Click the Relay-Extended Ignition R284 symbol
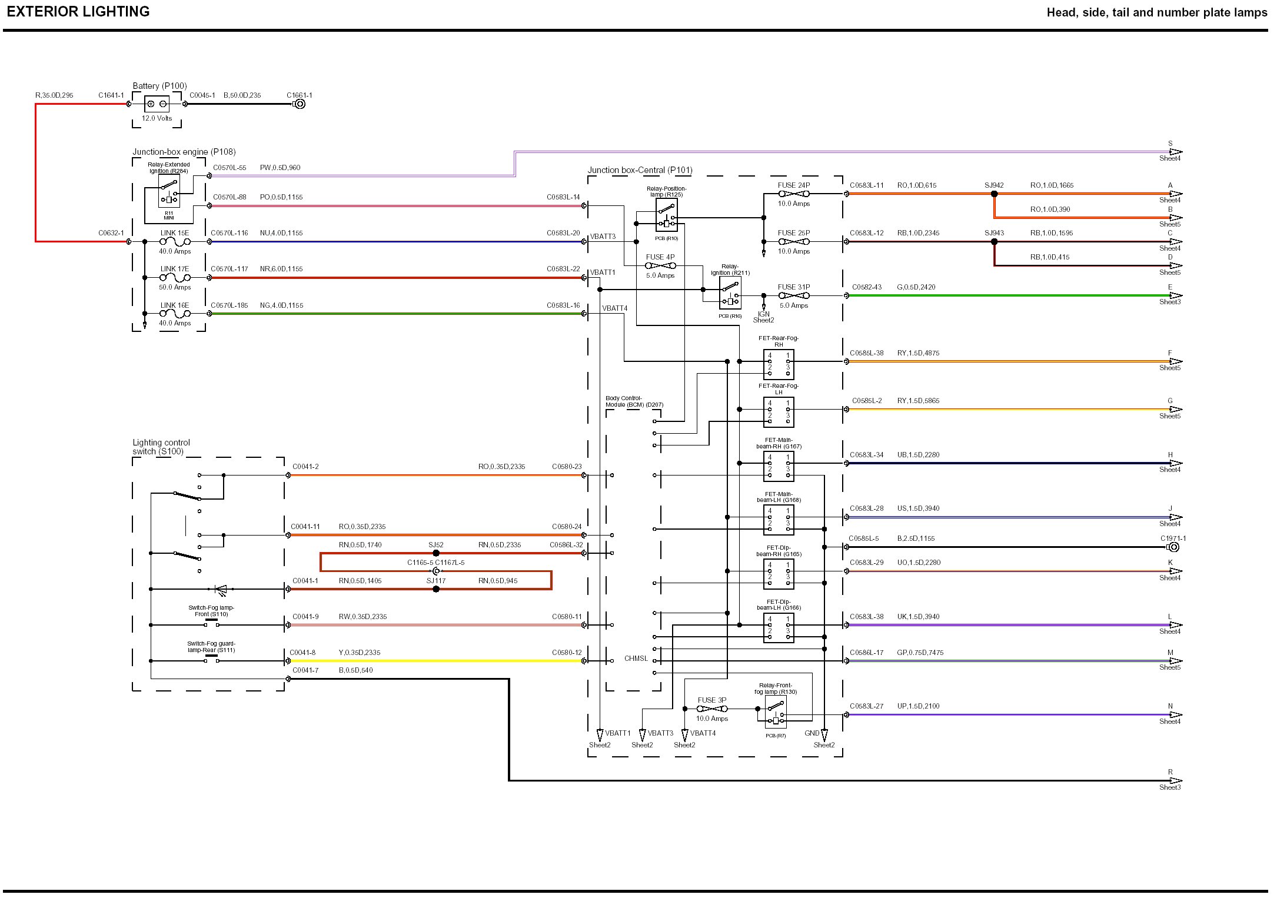1277x901 pixels. pos(169,191)
